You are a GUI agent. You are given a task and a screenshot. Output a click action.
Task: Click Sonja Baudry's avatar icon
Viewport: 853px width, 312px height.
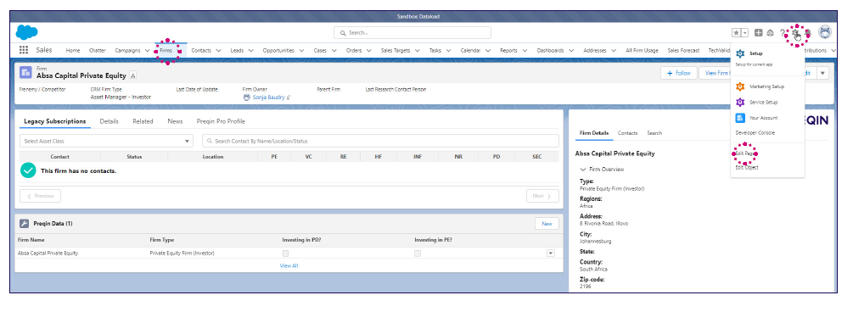(247, 97)
